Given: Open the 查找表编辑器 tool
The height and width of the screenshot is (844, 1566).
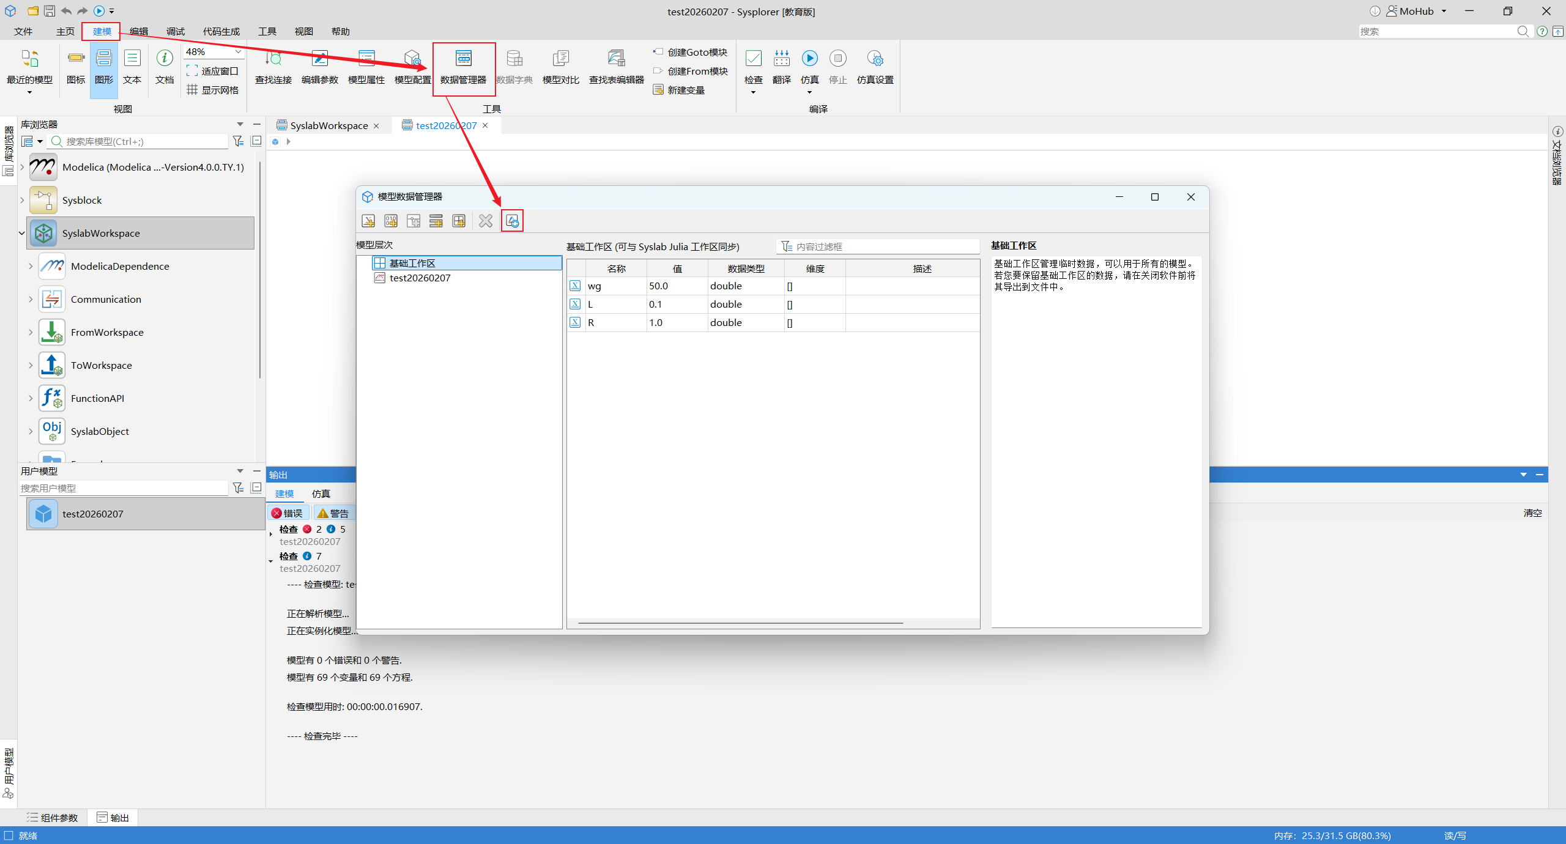Looking at the screenshot, I should (616, 67).
